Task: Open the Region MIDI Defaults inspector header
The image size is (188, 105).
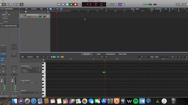Action: pos(10,9)
